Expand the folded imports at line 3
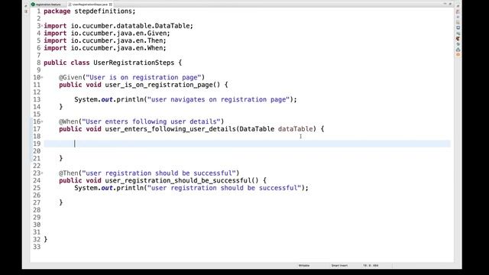 [42, 25]
